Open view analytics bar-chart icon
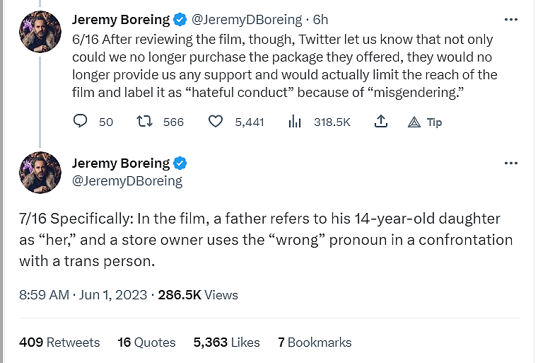Image resolution: width=538 pixels, height=363 pixels. 295,122
